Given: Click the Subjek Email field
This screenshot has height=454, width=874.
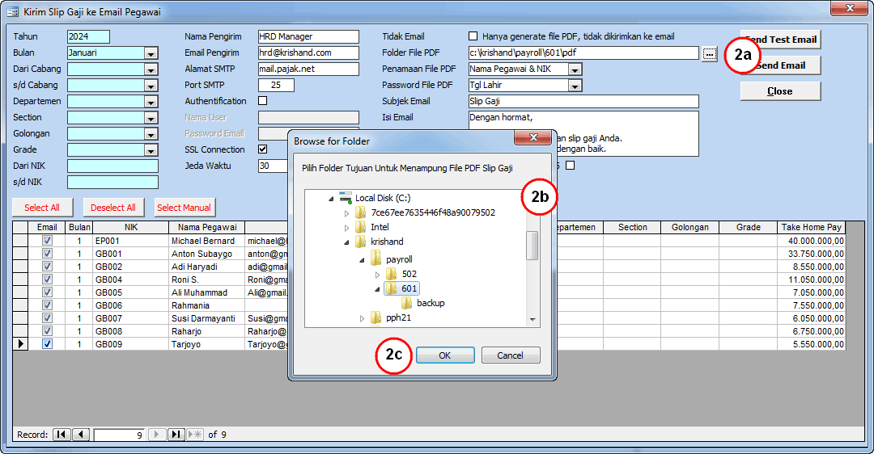Looking at the screenshot, I should click(x=583, y=101).
